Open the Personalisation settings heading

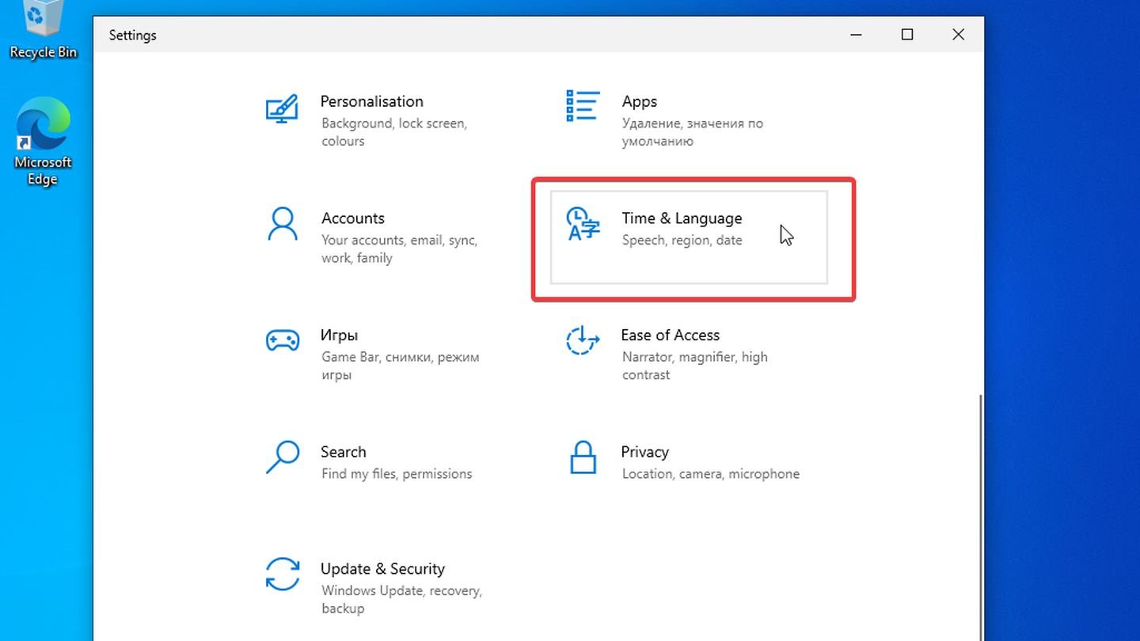click(x=371, y=101)
